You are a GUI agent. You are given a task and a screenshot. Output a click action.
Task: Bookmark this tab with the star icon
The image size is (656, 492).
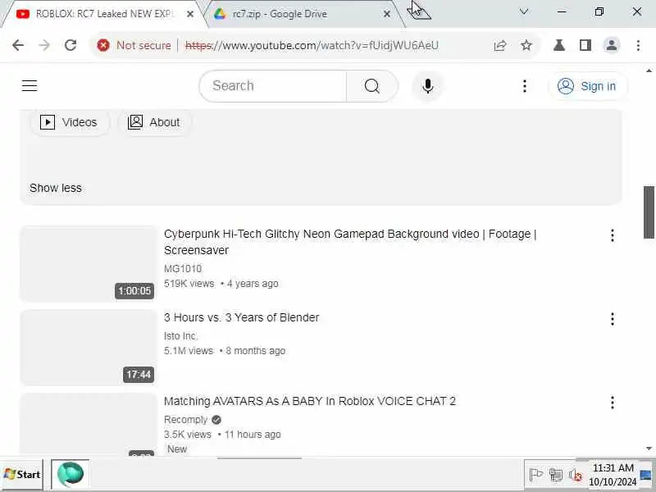pos(526,45)
